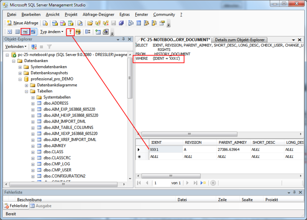Click the current record number field

click(161, 183)
